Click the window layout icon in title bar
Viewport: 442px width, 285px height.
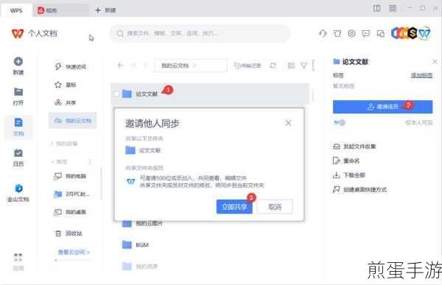coord(376,8)
